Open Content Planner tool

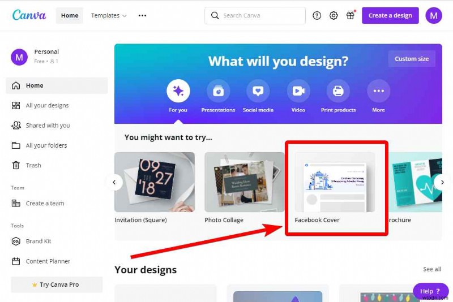click(x=57, y=261)
